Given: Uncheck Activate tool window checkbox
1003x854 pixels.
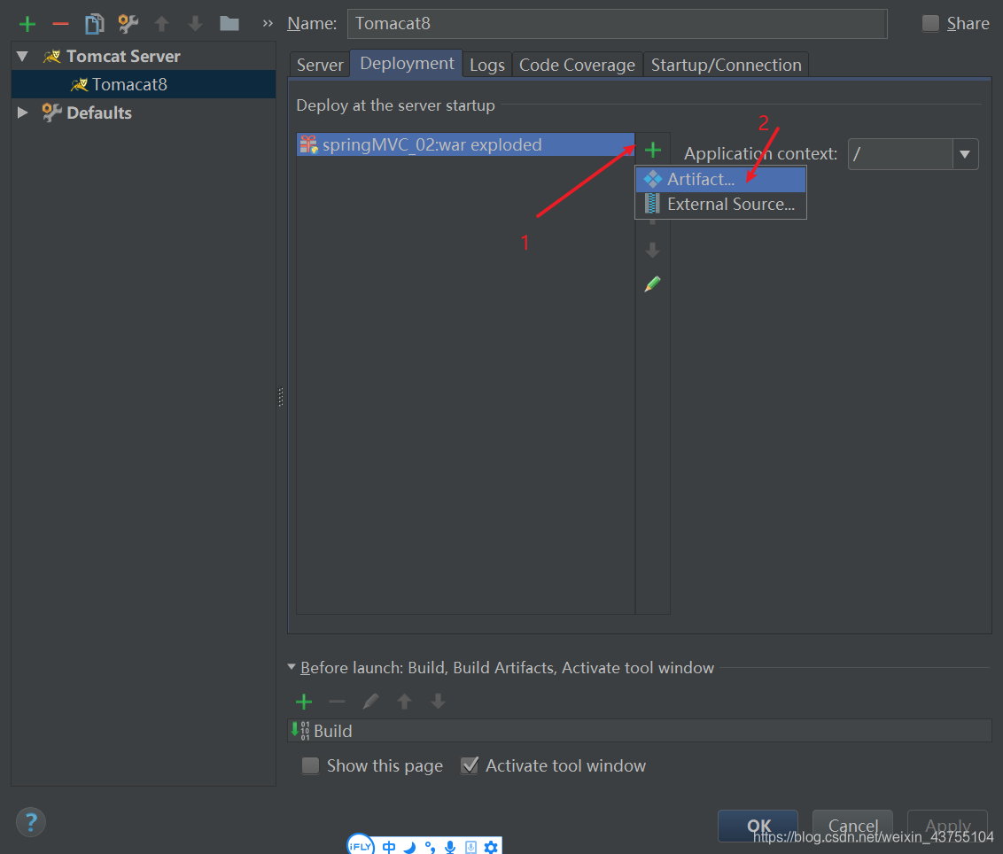Looking at the screenshot, I should (470, 765).
